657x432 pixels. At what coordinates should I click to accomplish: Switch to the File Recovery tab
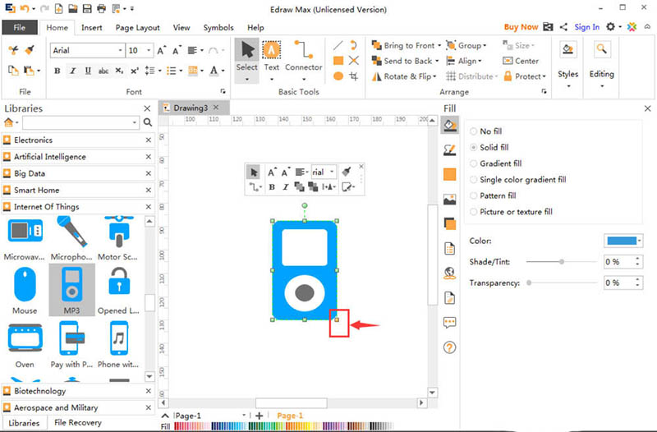(x=78, y=423)
